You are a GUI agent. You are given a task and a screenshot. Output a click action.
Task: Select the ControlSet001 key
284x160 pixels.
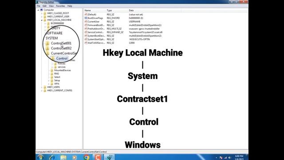point(61,43)
